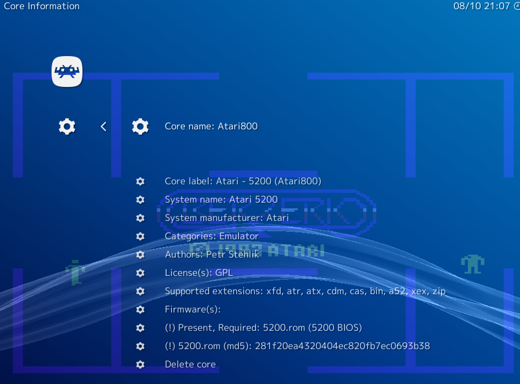Click the gear icon beside 5200.rom md5
The image size is (520, 384).
click(x=140, y=346)
